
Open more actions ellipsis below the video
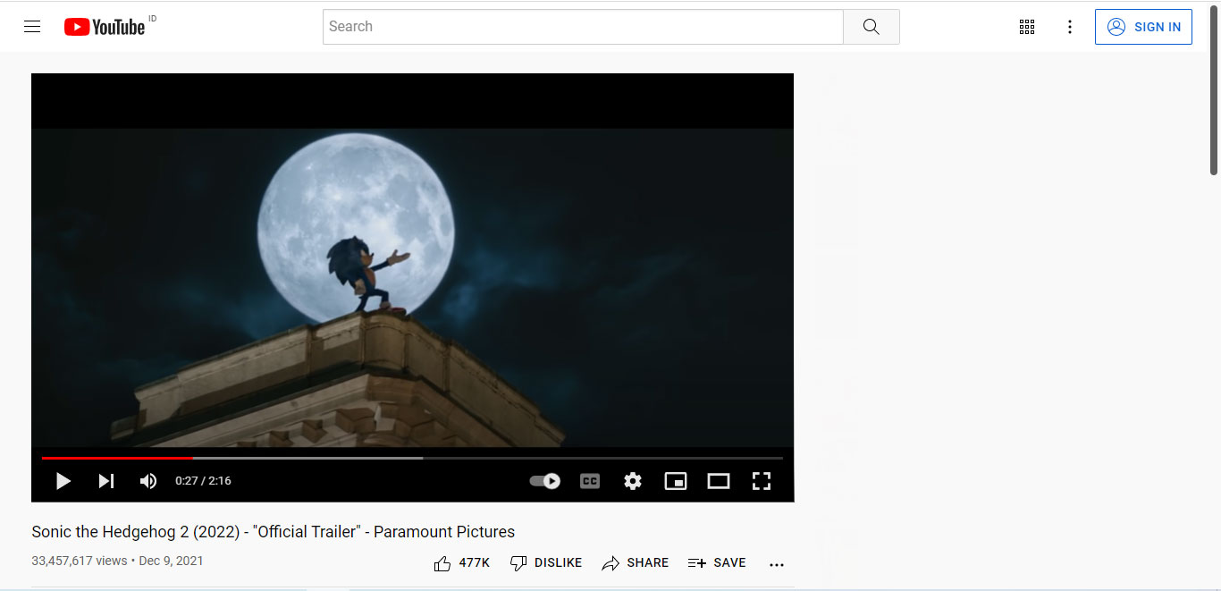(777, 564)
